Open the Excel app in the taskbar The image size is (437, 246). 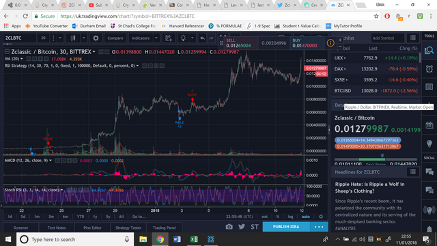pos(194,239)
